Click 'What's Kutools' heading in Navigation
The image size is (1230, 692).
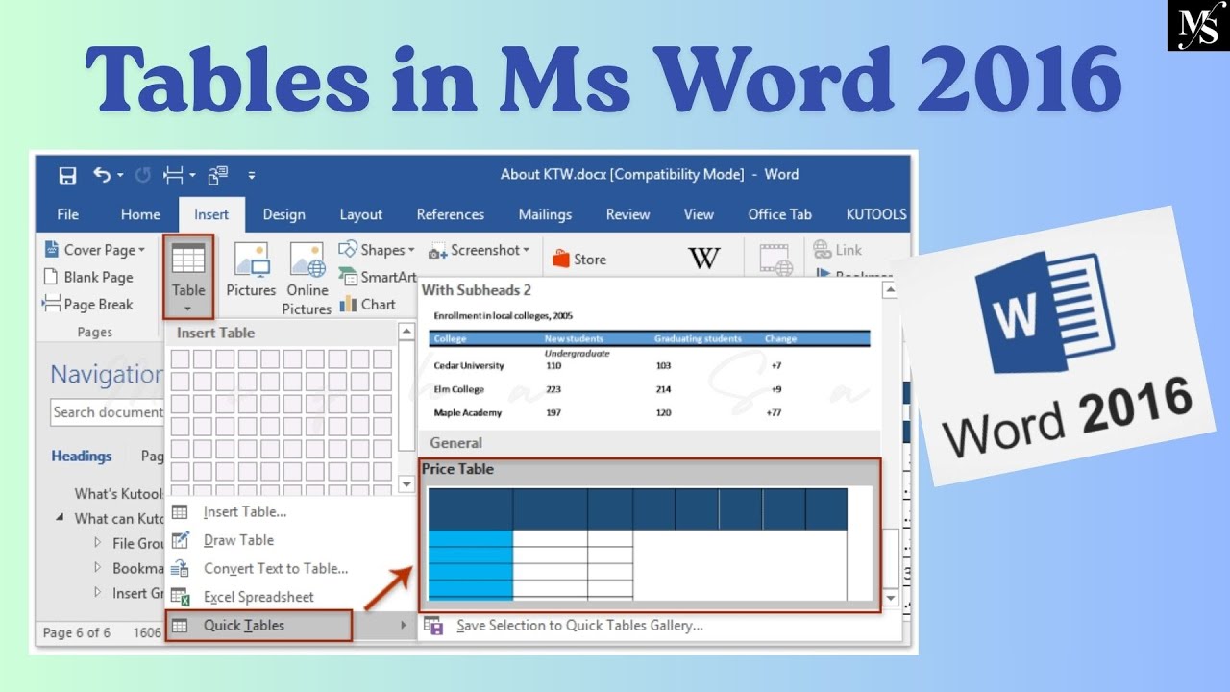coord(118,494)
